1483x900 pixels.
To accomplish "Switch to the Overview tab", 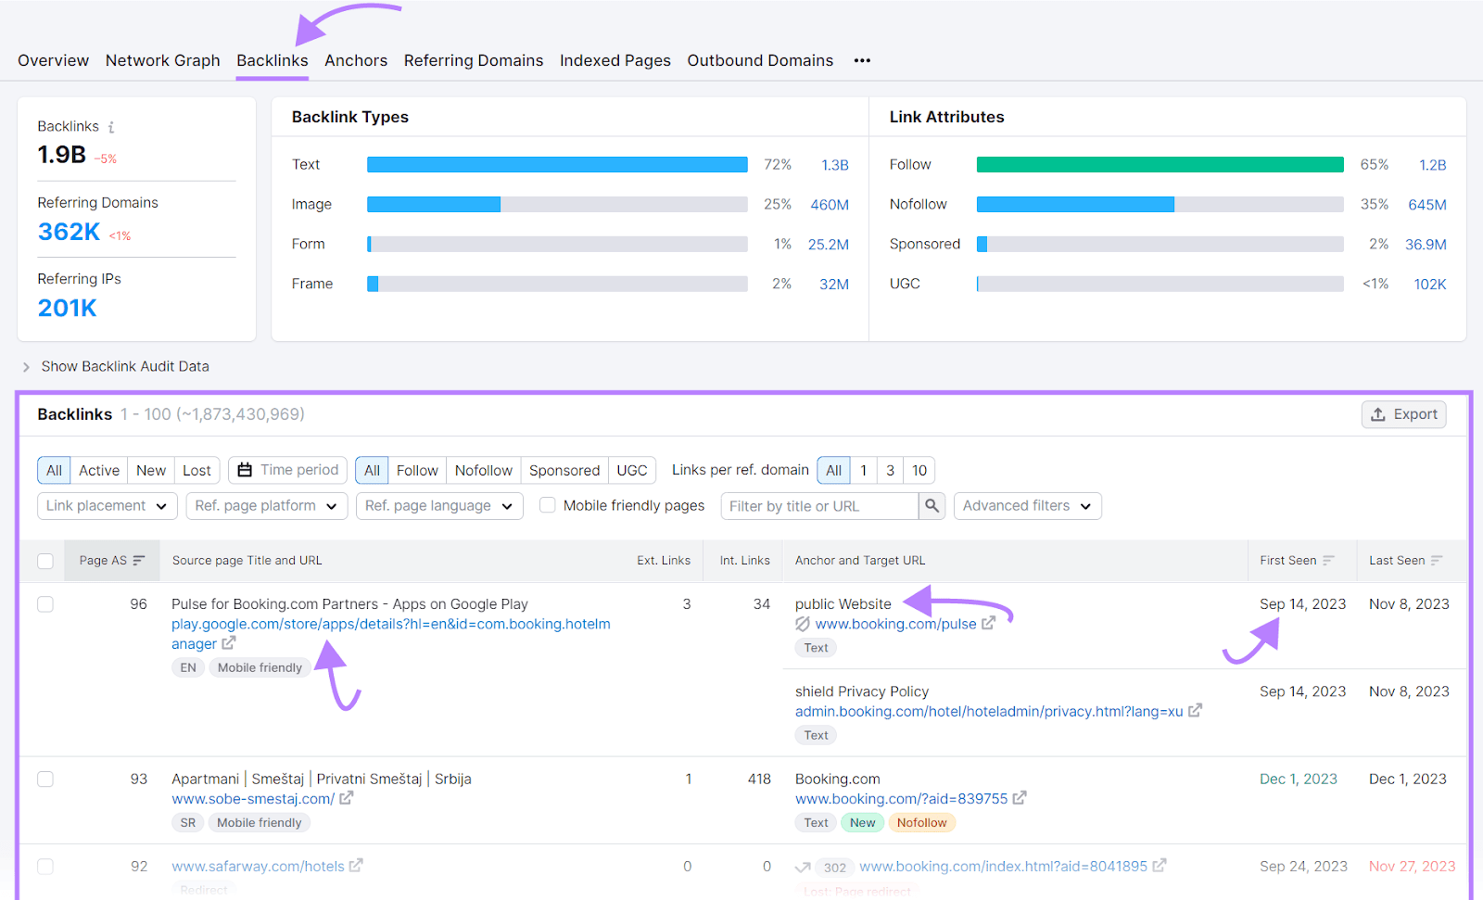I will [x=53, y=60].
